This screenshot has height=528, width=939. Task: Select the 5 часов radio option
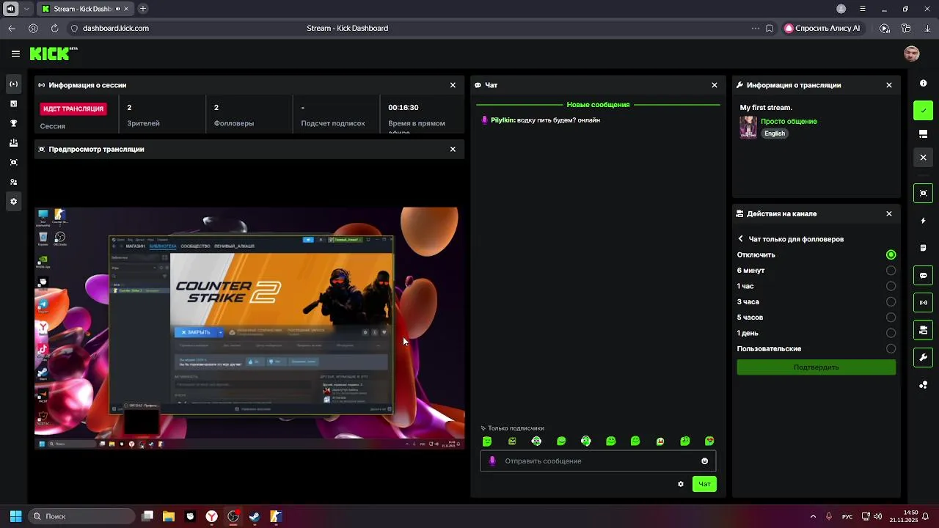tap(891, 318)
